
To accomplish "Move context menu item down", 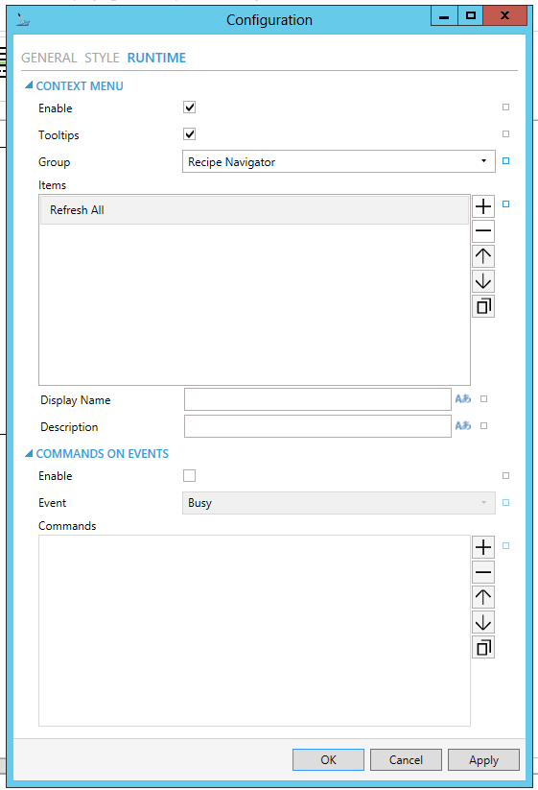I will (483, 281).
